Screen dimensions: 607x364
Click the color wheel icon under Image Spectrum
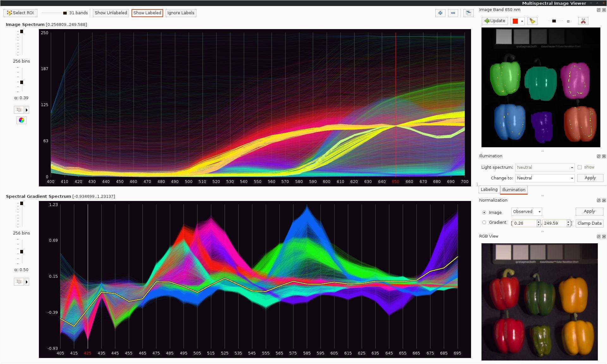pyautogui.click(x=21, y=120)
